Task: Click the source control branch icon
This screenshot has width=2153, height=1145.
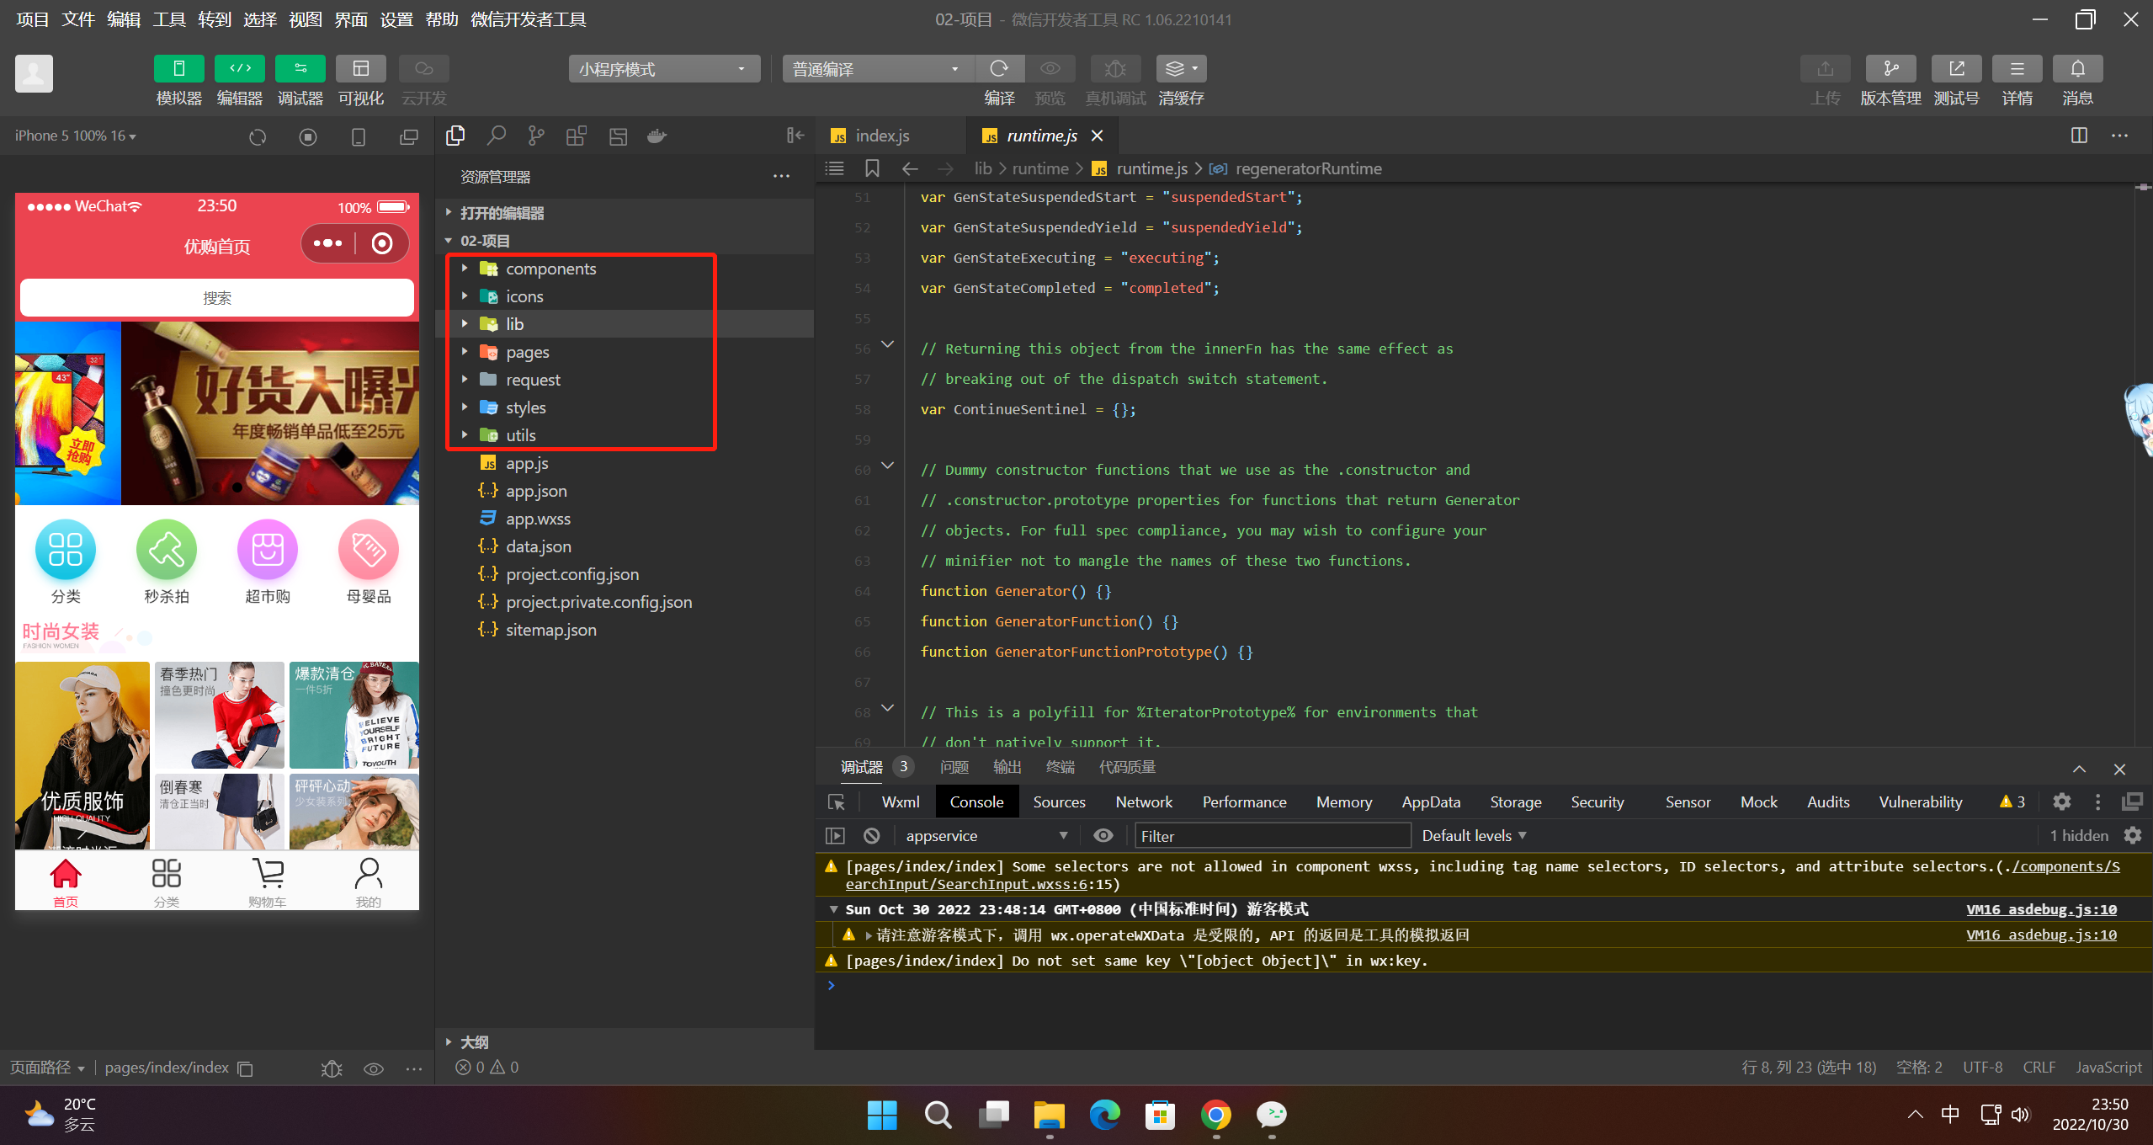Action: coord(535,136)
